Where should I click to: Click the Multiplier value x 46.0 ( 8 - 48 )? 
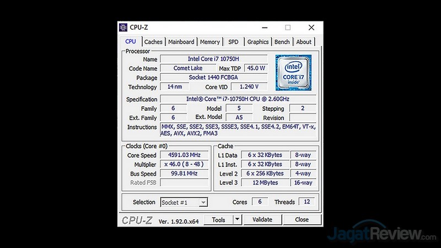pyautogui.click(x=184, y=164)
